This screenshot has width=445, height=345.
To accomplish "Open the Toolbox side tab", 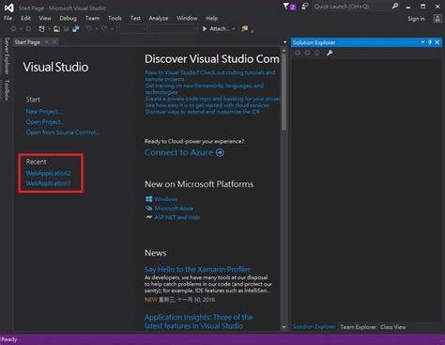I will point(7,89).
